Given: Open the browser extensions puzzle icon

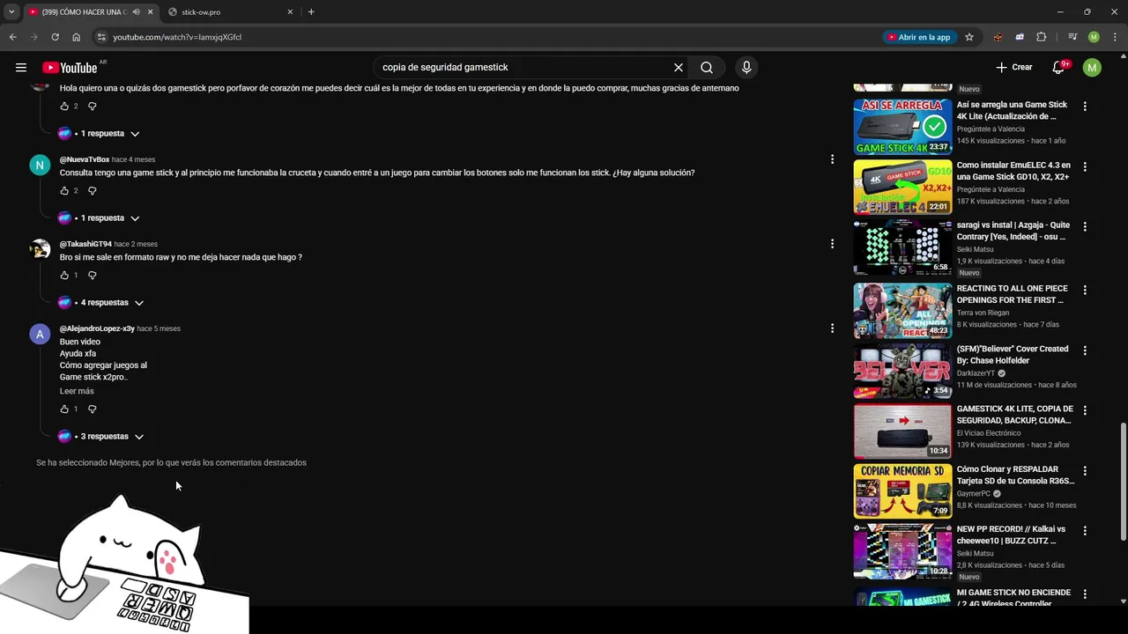Looking at the screenshot, I should pos(1041,37).
